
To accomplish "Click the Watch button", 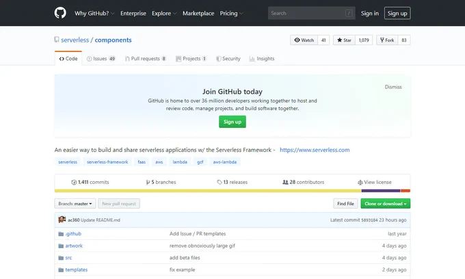I will 304,40.
